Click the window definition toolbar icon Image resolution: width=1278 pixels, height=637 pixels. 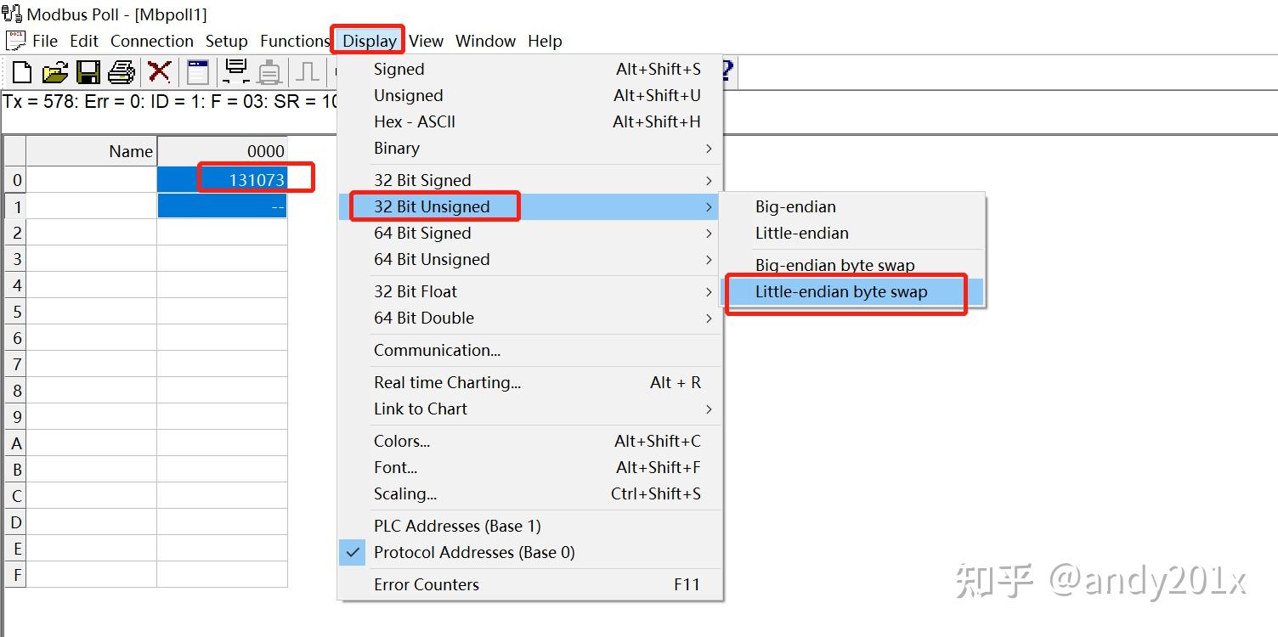[x=198, y=72]
